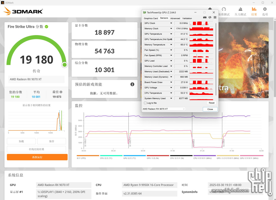Expand the Board Power Draw sensor dropdown
This screenshot has height=200, width=276.
click(x=171, y=82)
